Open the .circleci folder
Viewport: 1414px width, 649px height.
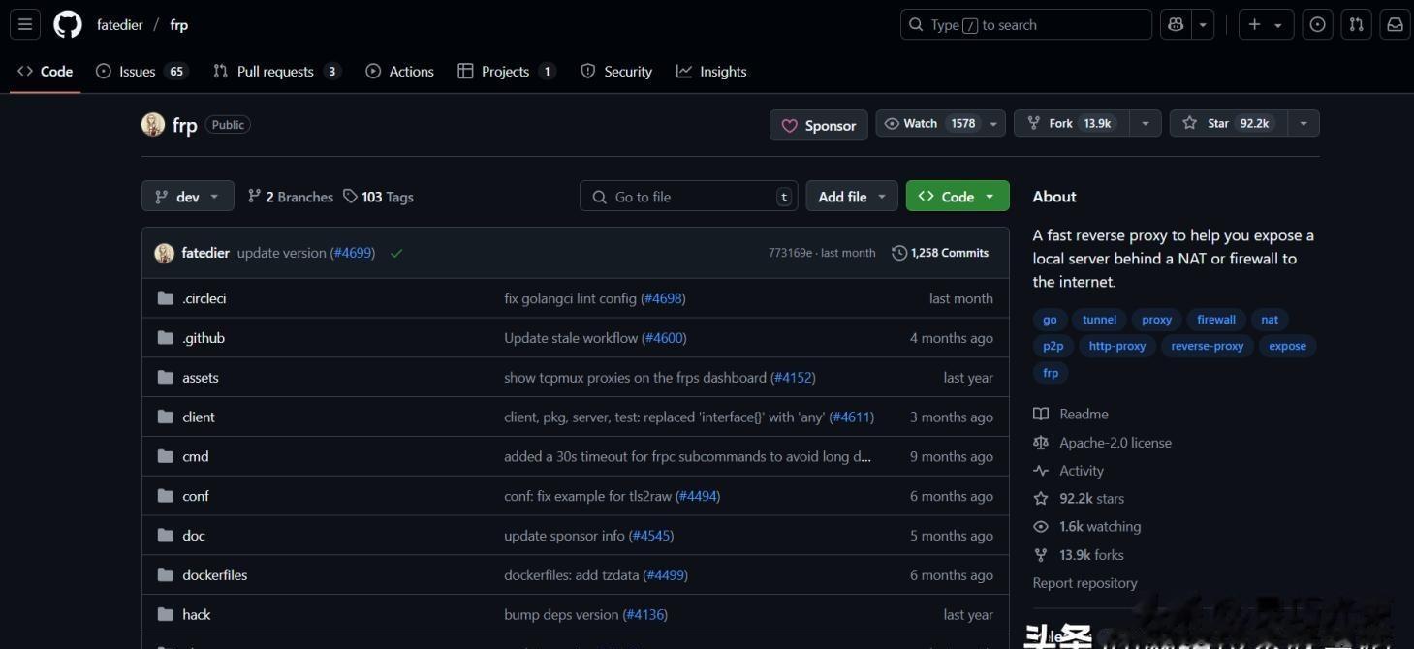(x=204, y=298)
